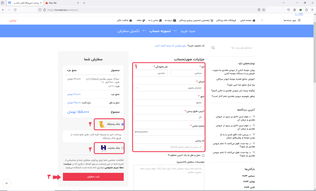The width and height of the screenshot is (316, 191).
Task: Open Firefox tab overview icon
Action: pos(2,3)
